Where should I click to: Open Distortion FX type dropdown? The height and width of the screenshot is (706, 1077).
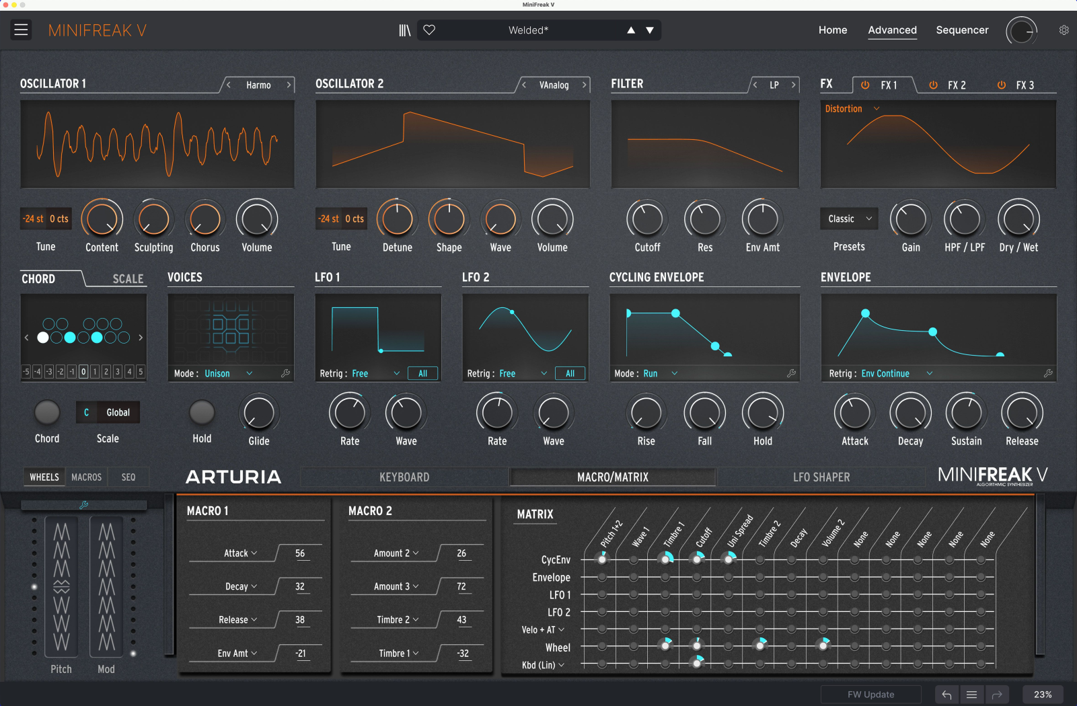tap(852, 109)
